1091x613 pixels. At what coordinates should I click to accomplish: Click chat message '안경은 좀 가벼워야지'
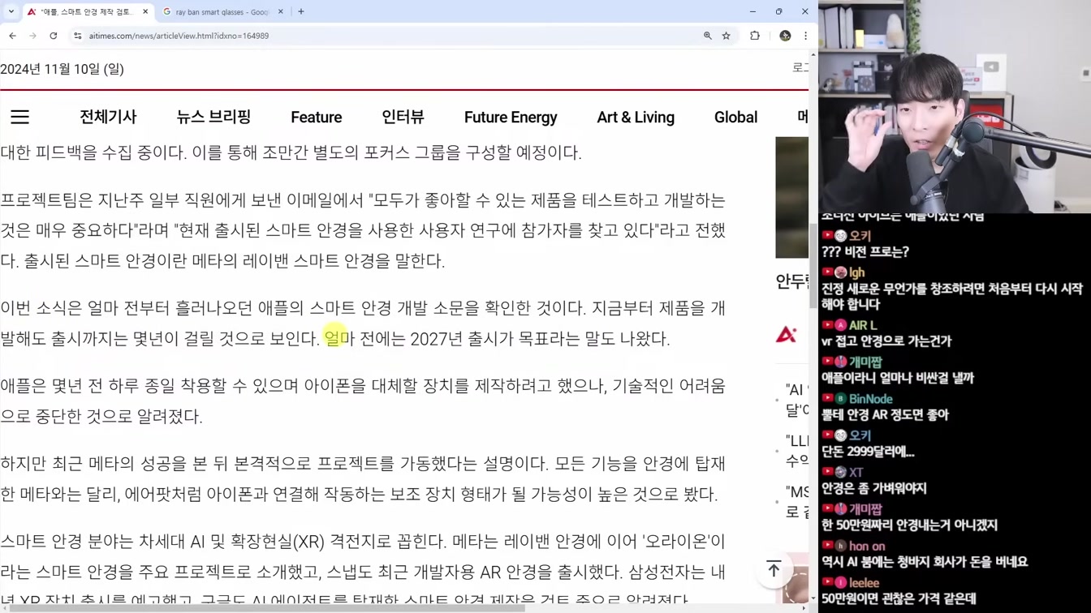tap(874, 488)
